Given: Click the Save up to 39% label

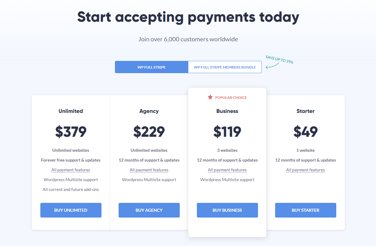Looking at the screenshot, I should (x=279, y=59).
